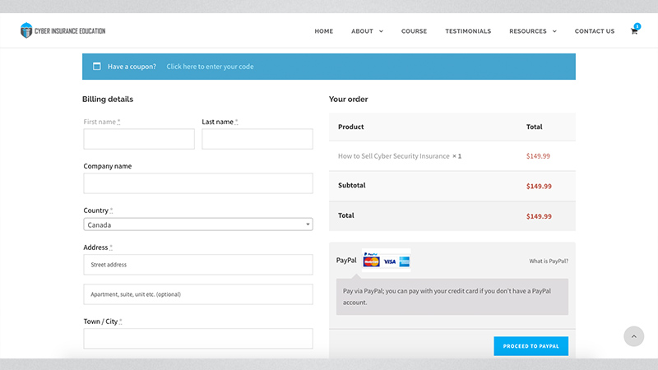This screenshot has height=370, width=658.
Task: Click into the Company name field
Action: pyautogui.click(x=198, y=183)
